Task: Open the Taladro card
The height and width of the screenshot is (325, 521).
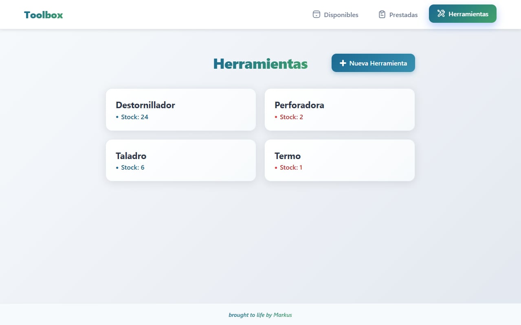Action: coord(181,160)
